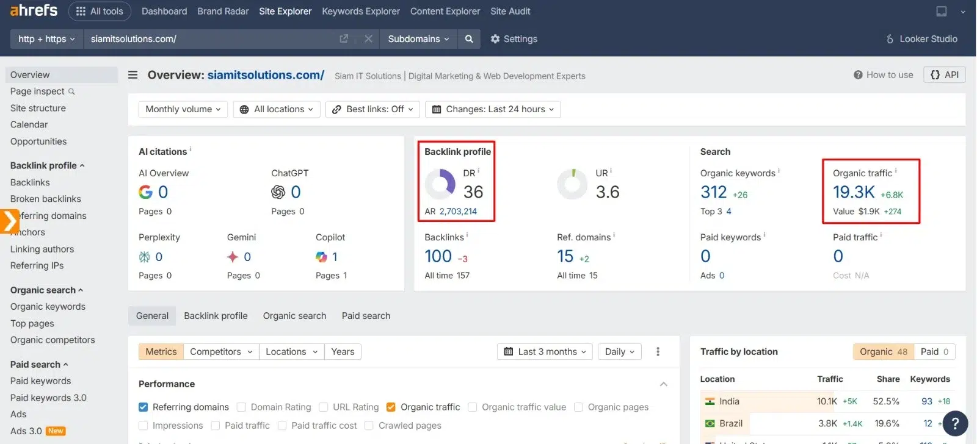Enable the Domain Rating checkbox
This screenshot has height=444, width=977.
click(x=241, y=407)
